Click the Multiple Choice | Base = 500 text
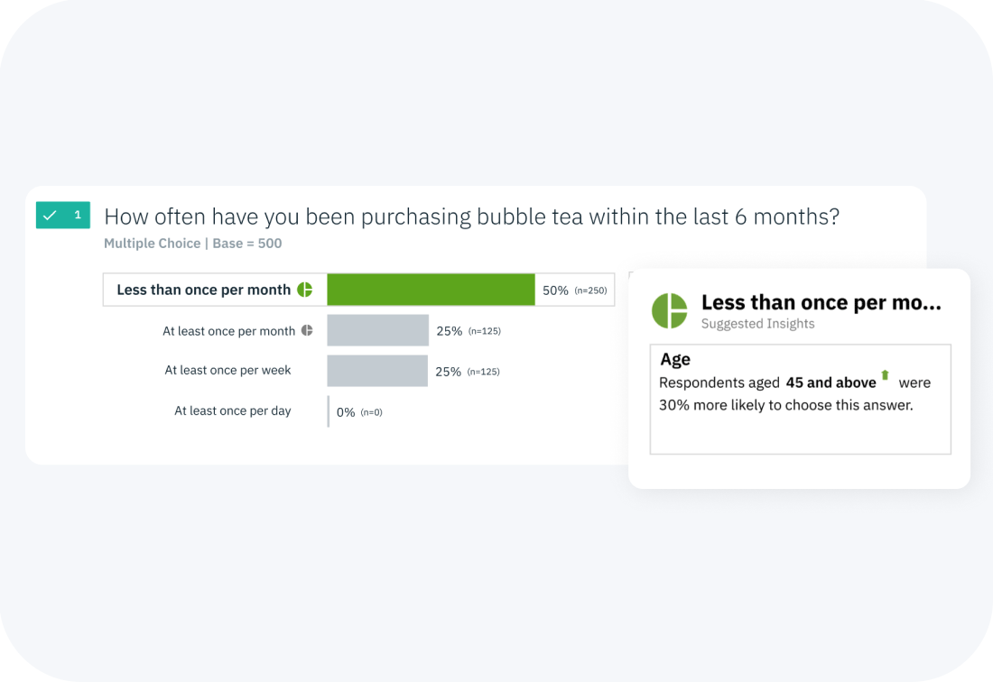 coord(192,244)
